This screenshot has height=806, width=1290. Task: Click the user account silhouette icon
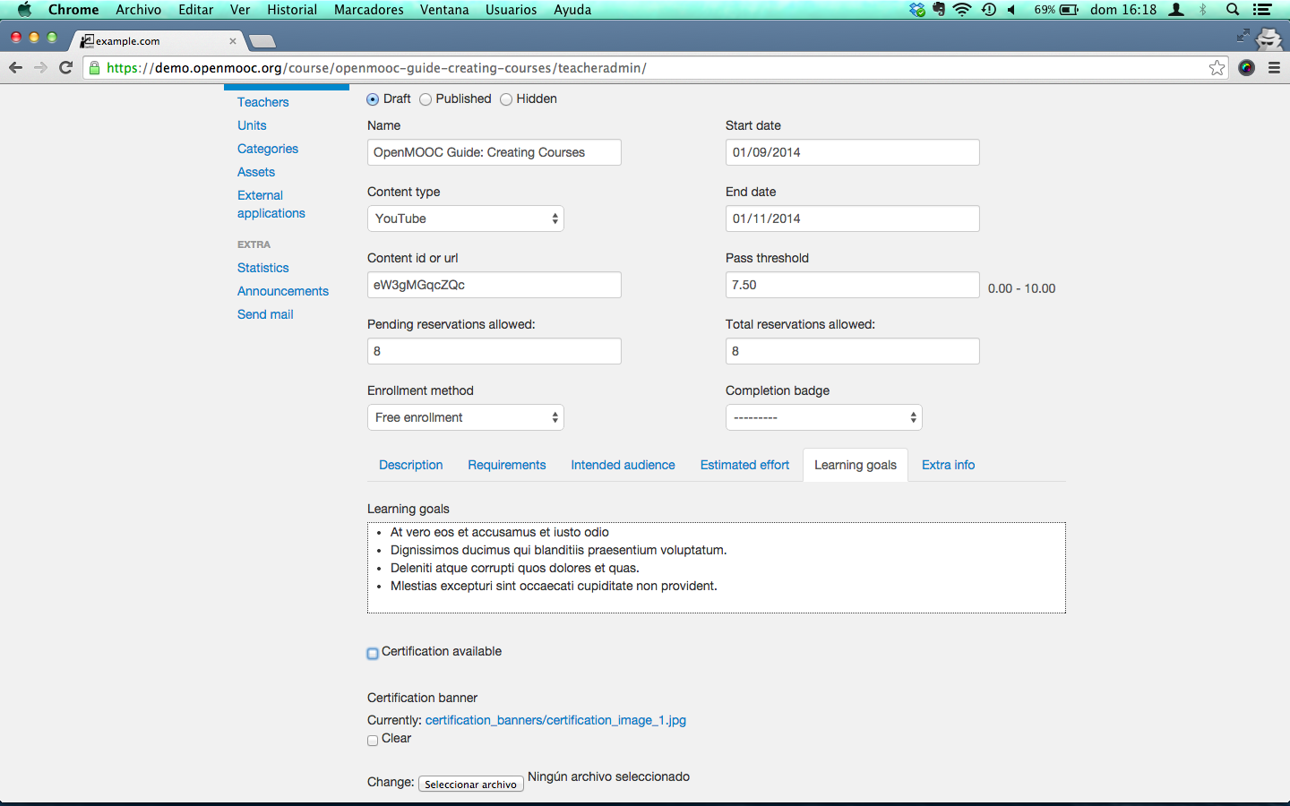tap(1177, 10)
